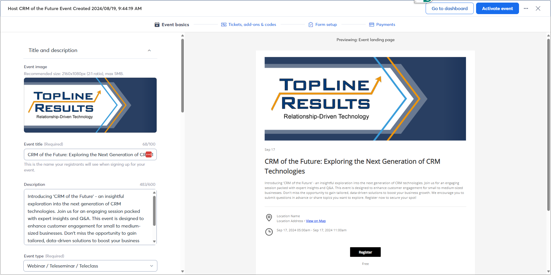Click the 'Sep 17' date in preview
Image resolution: width=551 pixels, height=275 pixels.
(270, 150)
